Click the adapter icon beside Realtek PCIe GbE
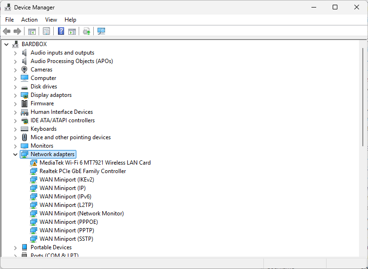This screenshot has width=368, height=269. coord(33,171)
